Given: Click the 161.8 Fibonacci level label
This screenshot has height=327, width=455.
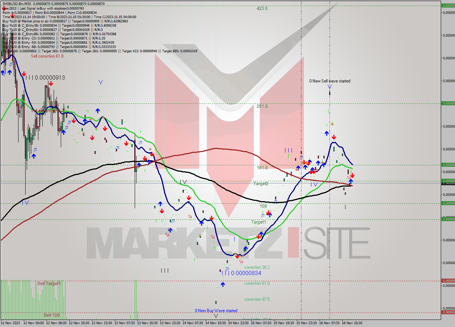Looking at the screenshot, I should click(262, 168).
